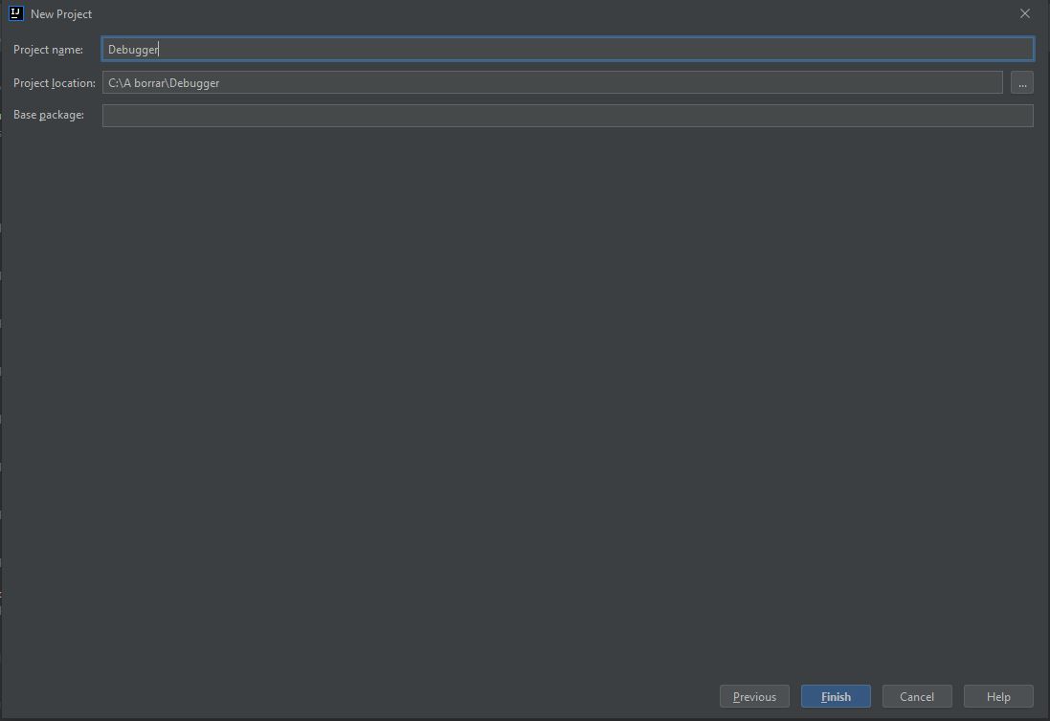Close the New Project window
The height and width of the screenshot is (721, 1050).
[1024, 13]
